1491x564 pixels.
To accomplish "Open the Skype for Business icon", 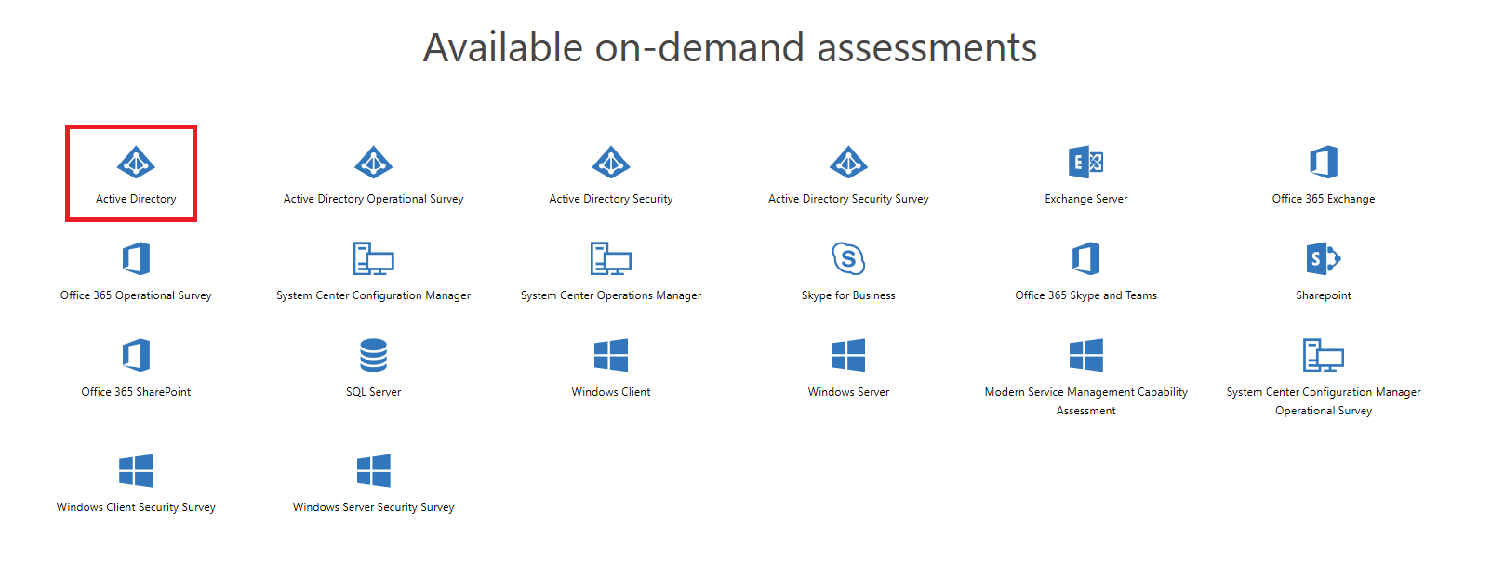I will point(848,258).
